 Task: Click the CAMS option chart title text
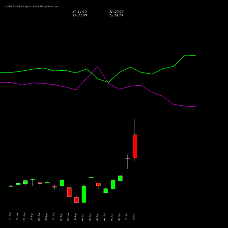point(31,7)
